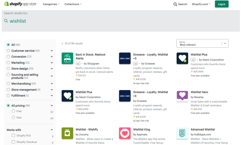This screenshot has height=145, width=242.
Task: Open the Shopify.com external link
Action: pyautogui.click(x=201, y=4)
